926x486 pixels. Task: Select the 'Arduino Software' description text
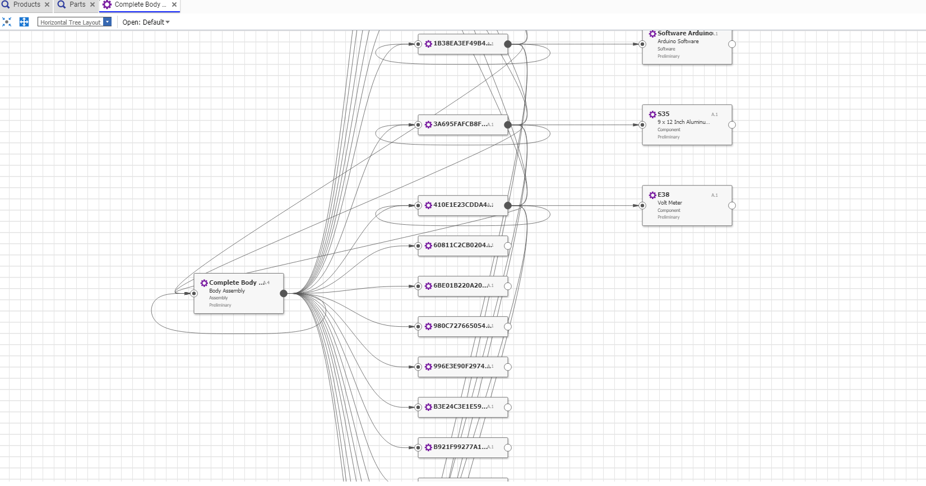pos(678,41)
